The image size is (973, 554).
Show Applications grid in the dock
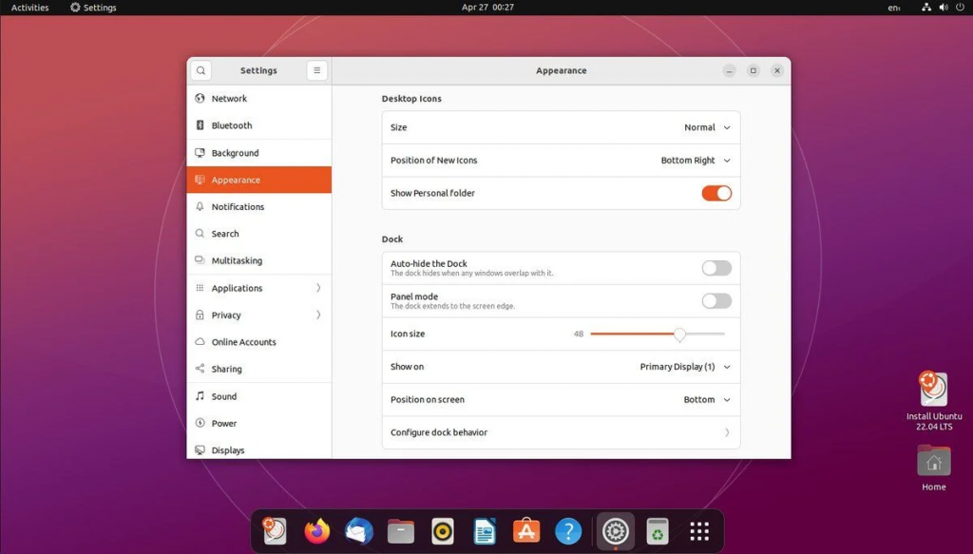(x=699, y=531)
